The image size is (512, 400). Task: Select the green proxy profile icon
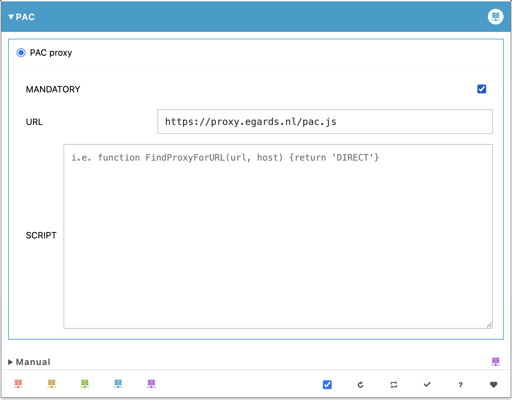pos(85,384)
